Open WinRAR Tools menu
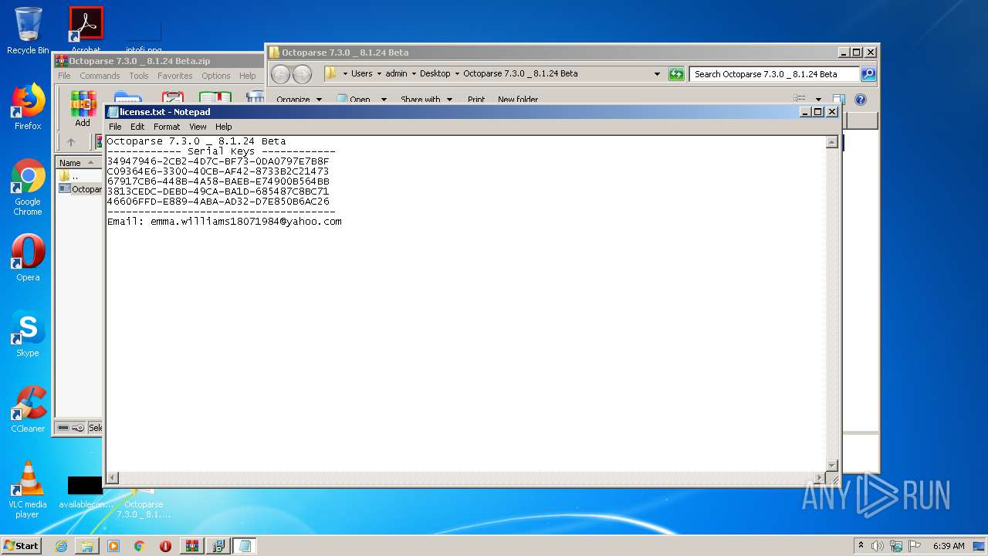Viewport: 988px width, 556px height. point(139,76)
